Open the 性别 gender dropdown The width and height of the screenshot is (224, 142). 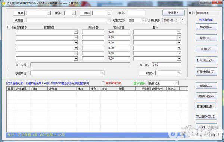pyautogui.click(x=74, y=13)
